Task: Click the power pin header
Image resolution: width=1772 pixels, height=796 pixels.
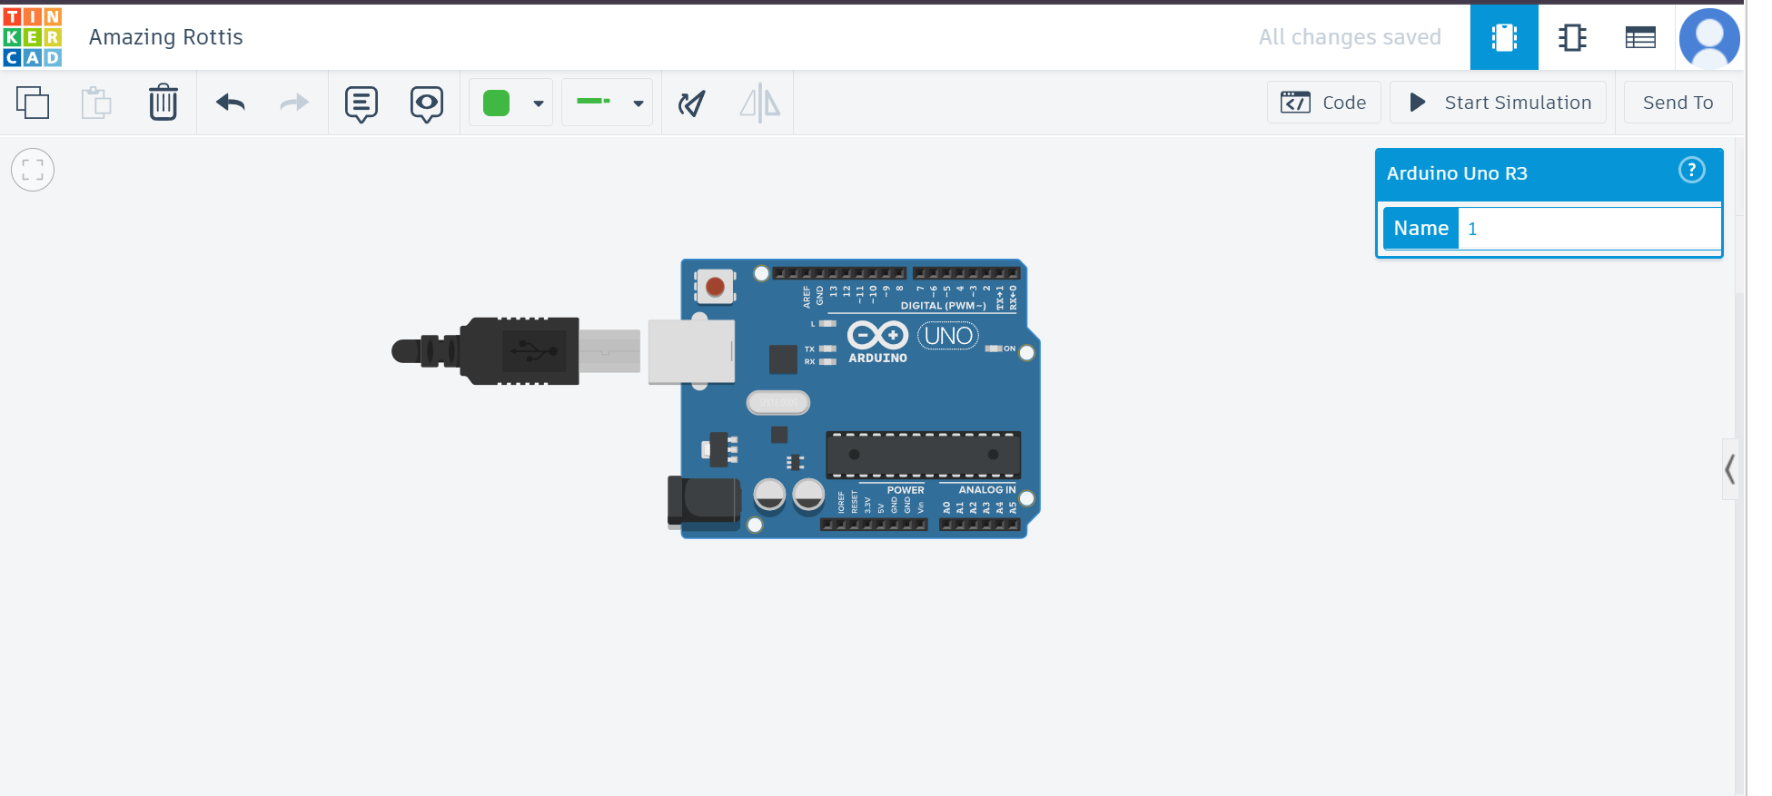Action: (874, 525)
